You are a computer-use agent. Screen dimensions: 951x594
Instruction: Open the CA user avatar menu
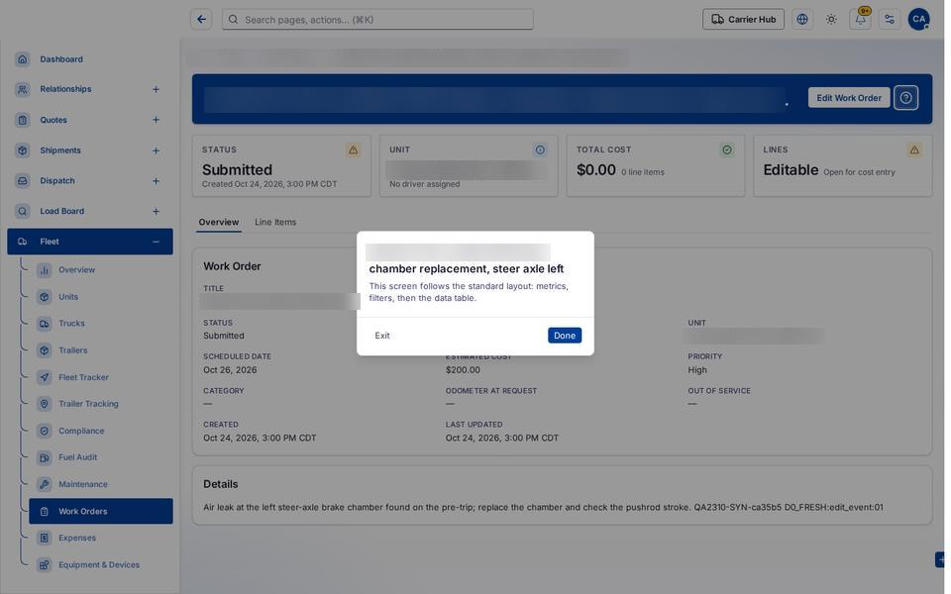[918, 20]
